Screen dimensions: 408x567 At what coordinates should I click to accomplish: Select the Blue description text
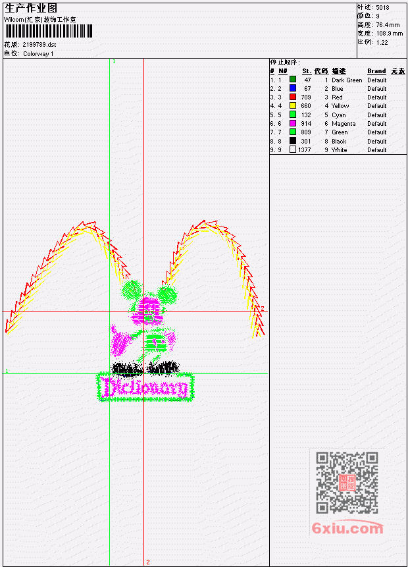coord(338,89)
